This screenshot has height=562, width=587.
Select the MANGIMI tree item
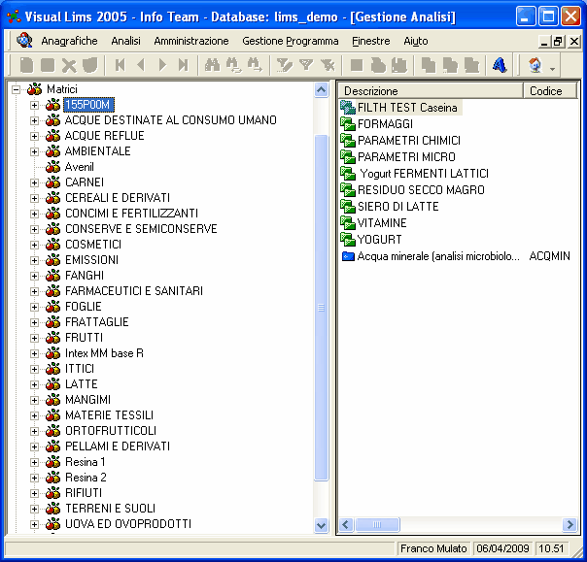88,400
